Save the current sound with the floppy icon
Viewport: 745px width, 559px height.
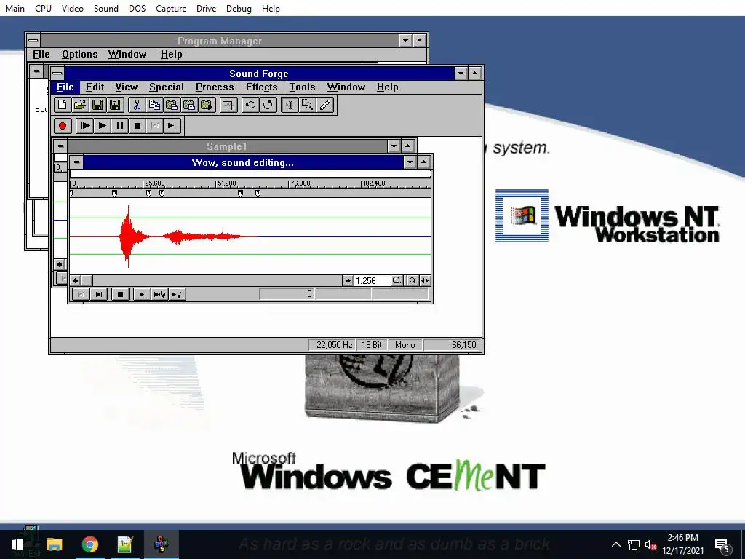[97, 105]
